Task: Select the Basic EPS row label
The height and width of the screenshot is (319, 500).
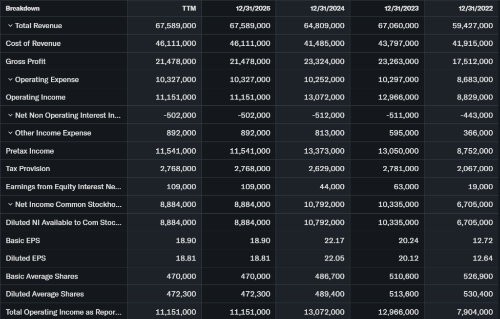Action: [x=22, y=240]
